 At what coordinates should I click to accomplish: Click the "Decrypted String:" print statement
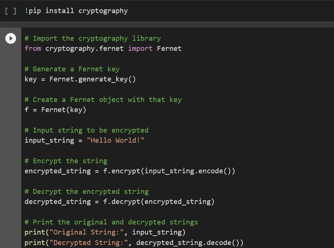(x=134, y=243)
